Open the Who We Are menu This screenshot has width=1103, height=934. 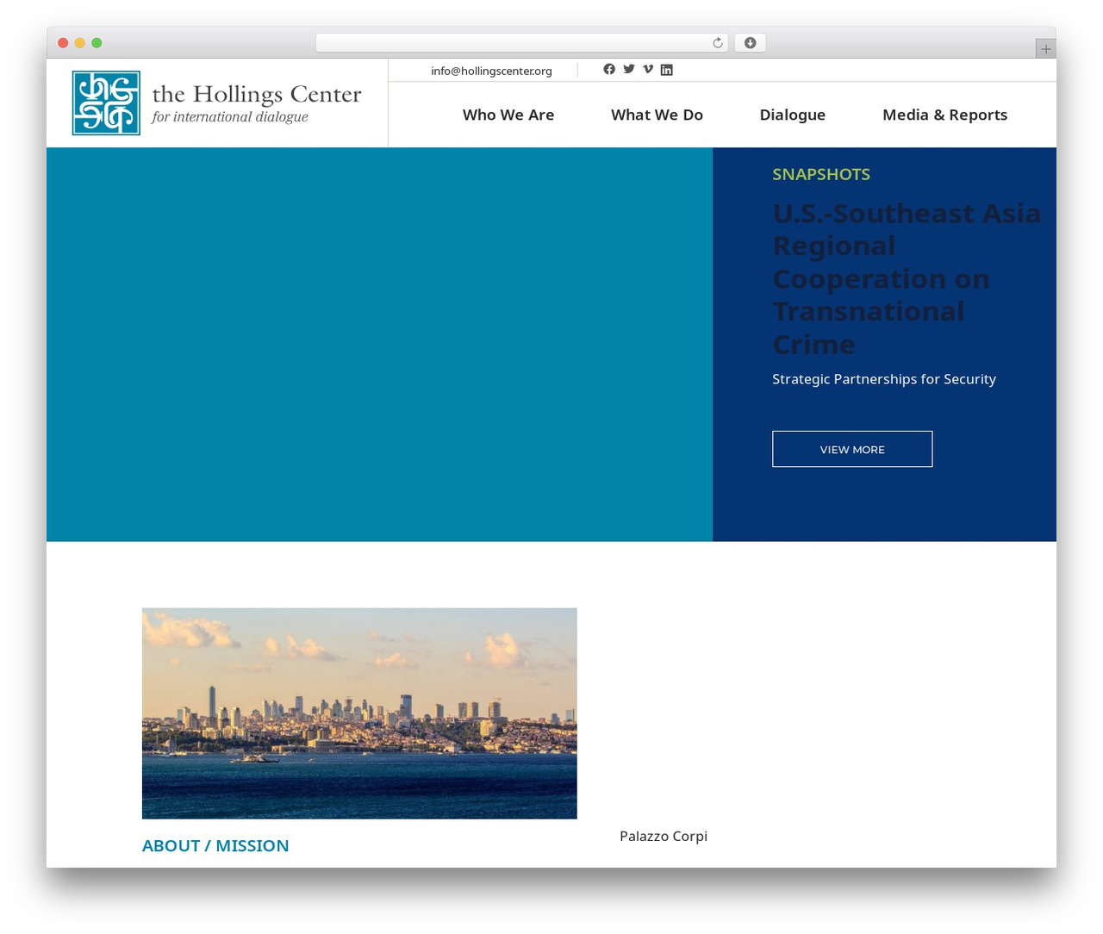[508, 115]
